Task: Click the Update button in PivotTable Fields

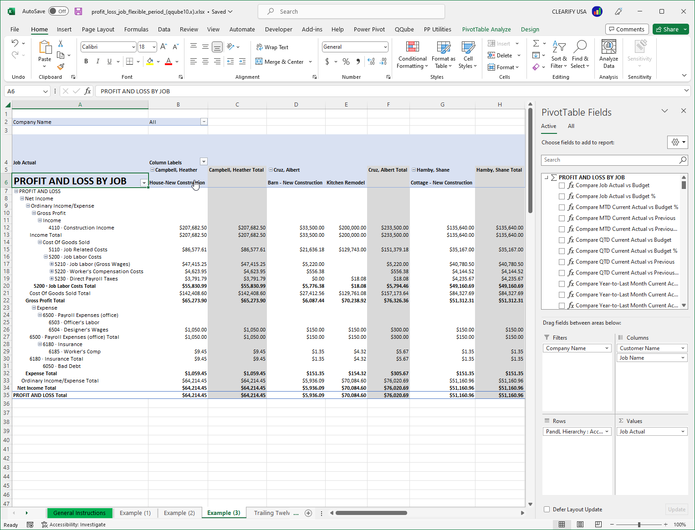Action: [676, 509]
